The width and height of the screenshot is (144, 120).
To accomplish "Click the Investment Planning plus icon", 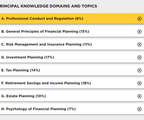I will [139, 58].
